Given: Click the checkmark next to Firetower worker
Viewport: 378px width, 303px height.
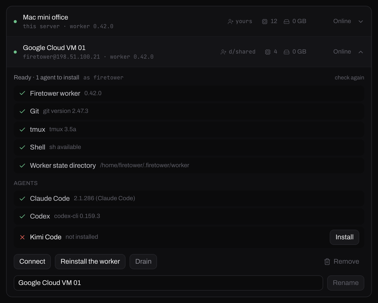Looking at the screenshot, I should [22, 93].
